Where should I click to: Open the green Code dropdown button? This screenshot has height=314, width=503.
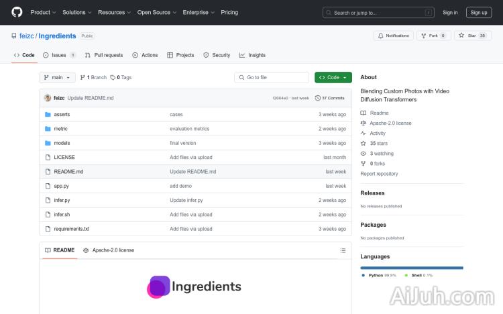[333, 77]
